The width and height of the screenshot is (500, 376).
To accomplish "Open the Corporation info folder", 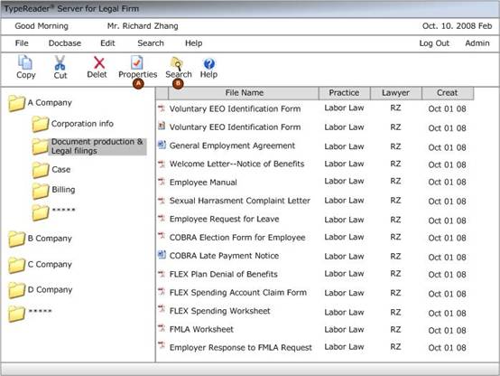I will [41, 124].
